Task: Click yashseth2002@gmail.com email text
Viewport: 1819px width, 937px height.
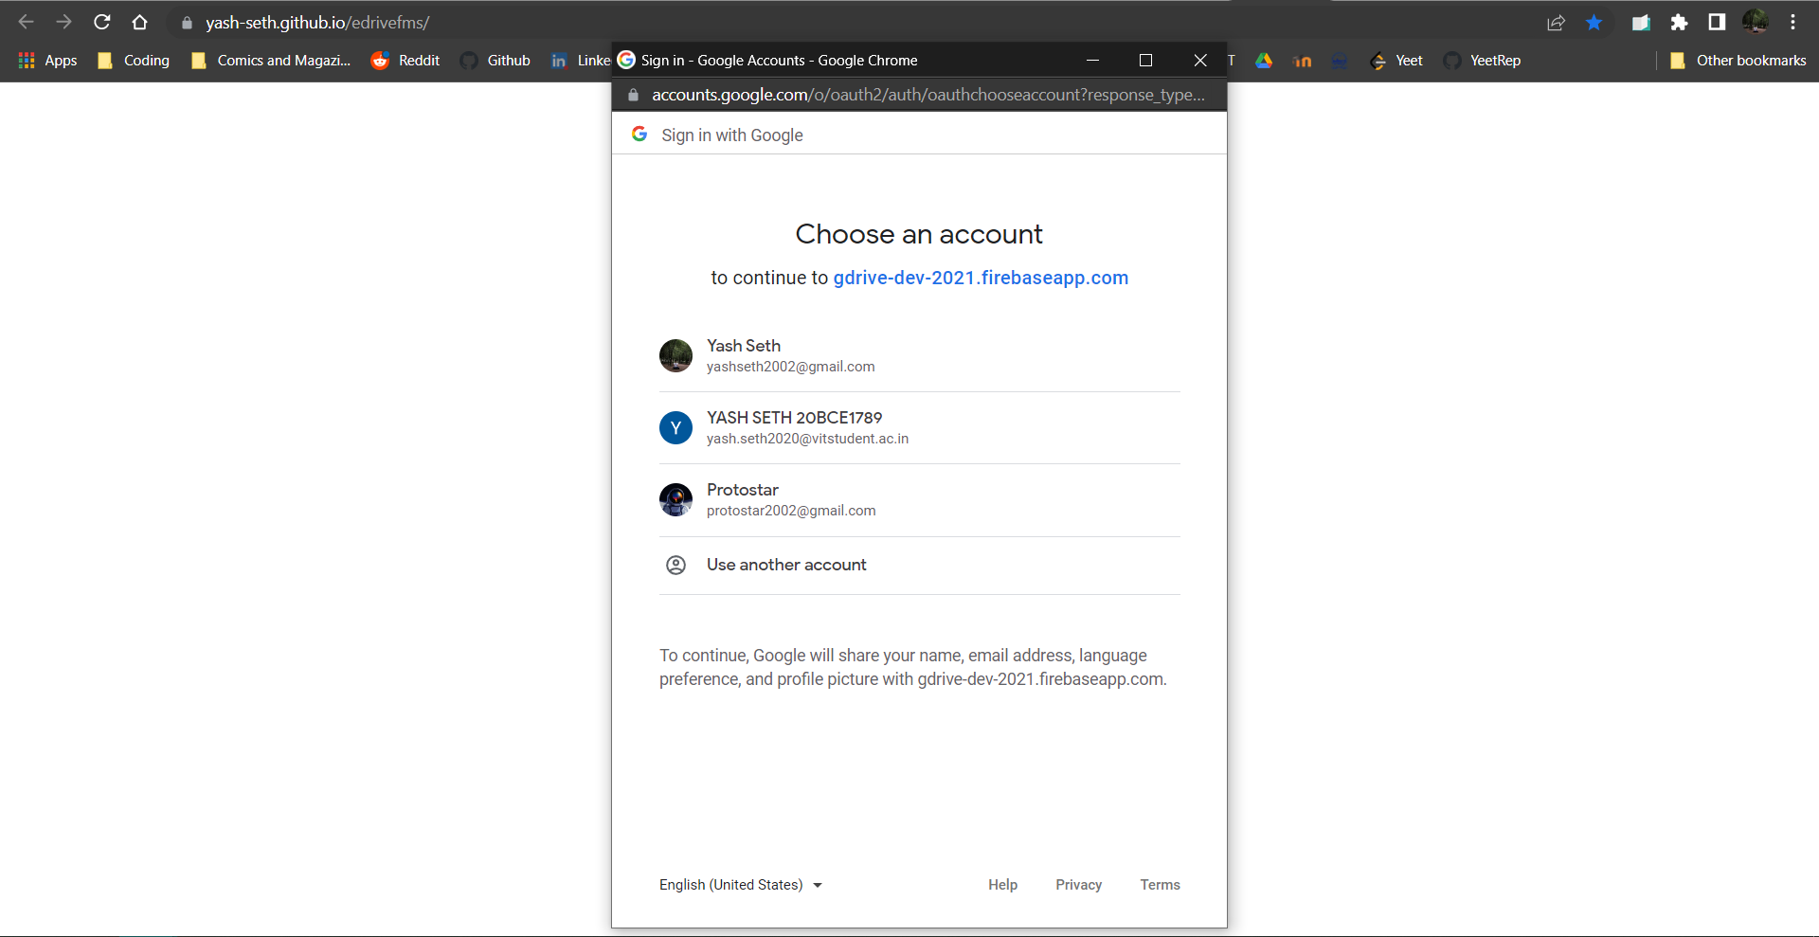Action: 790,367
